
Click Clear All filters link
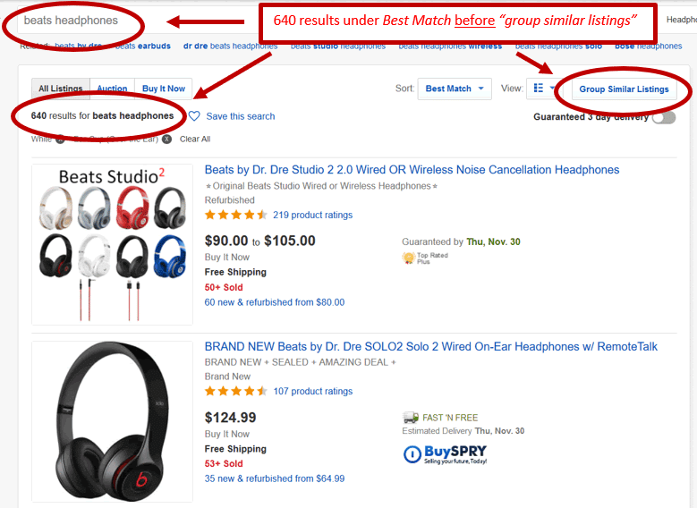pos(195,140)
